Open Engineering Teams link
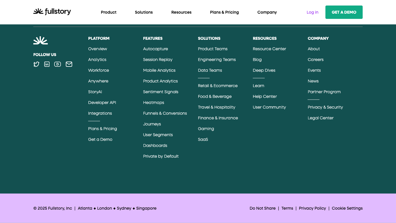 tap(217, 60)
